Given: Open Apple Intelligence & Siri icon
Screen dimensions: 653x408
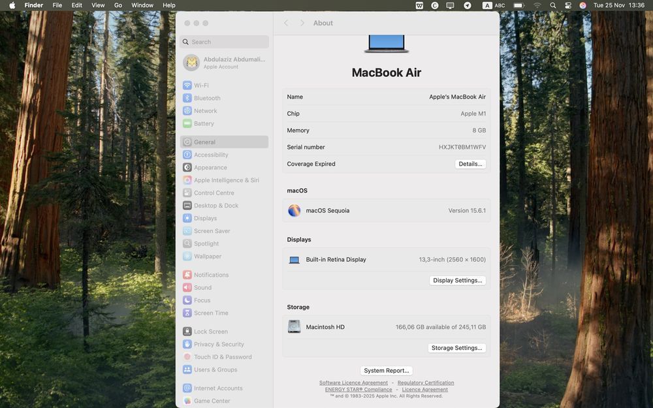Looking at the screenshot, I should (187, 180).
